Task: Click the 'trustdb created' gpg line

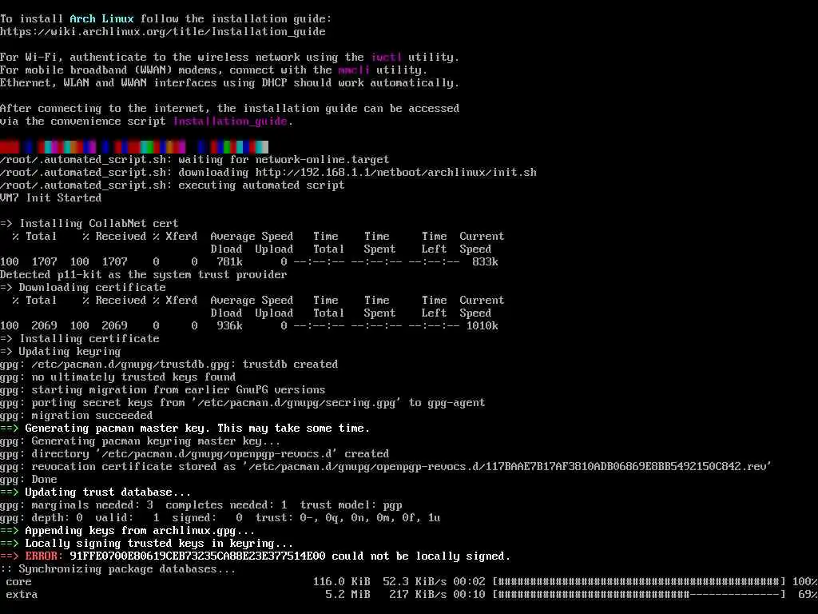Action: 169,365
